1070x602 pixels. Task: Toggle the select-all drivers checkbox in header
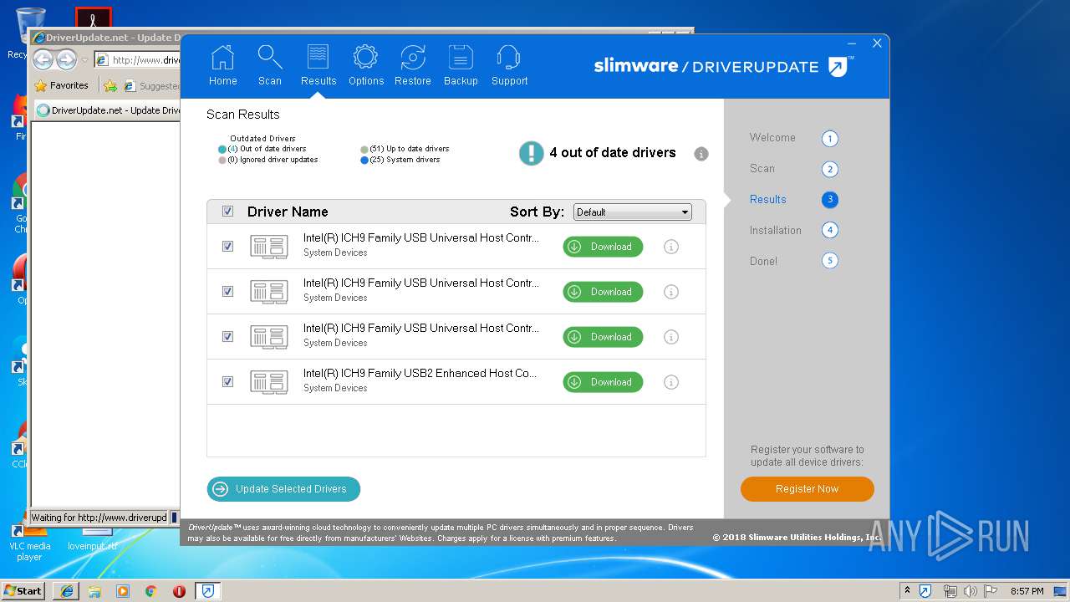(227, 212)
